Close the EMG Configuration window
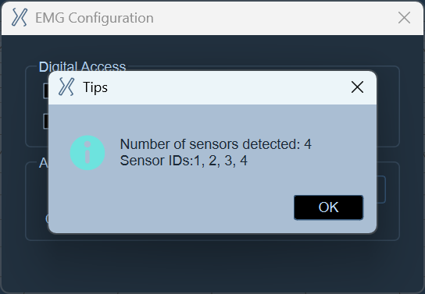This screenshot has height=294, width=425. coord(404,18)
